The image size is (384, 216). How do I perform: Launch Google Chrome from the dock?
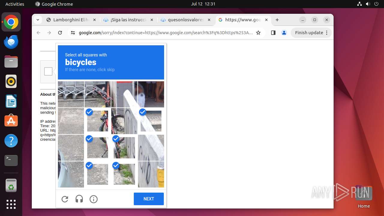11,22
